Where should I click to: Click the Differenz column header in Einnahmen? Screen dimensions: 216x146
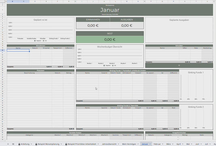point(69,48)
